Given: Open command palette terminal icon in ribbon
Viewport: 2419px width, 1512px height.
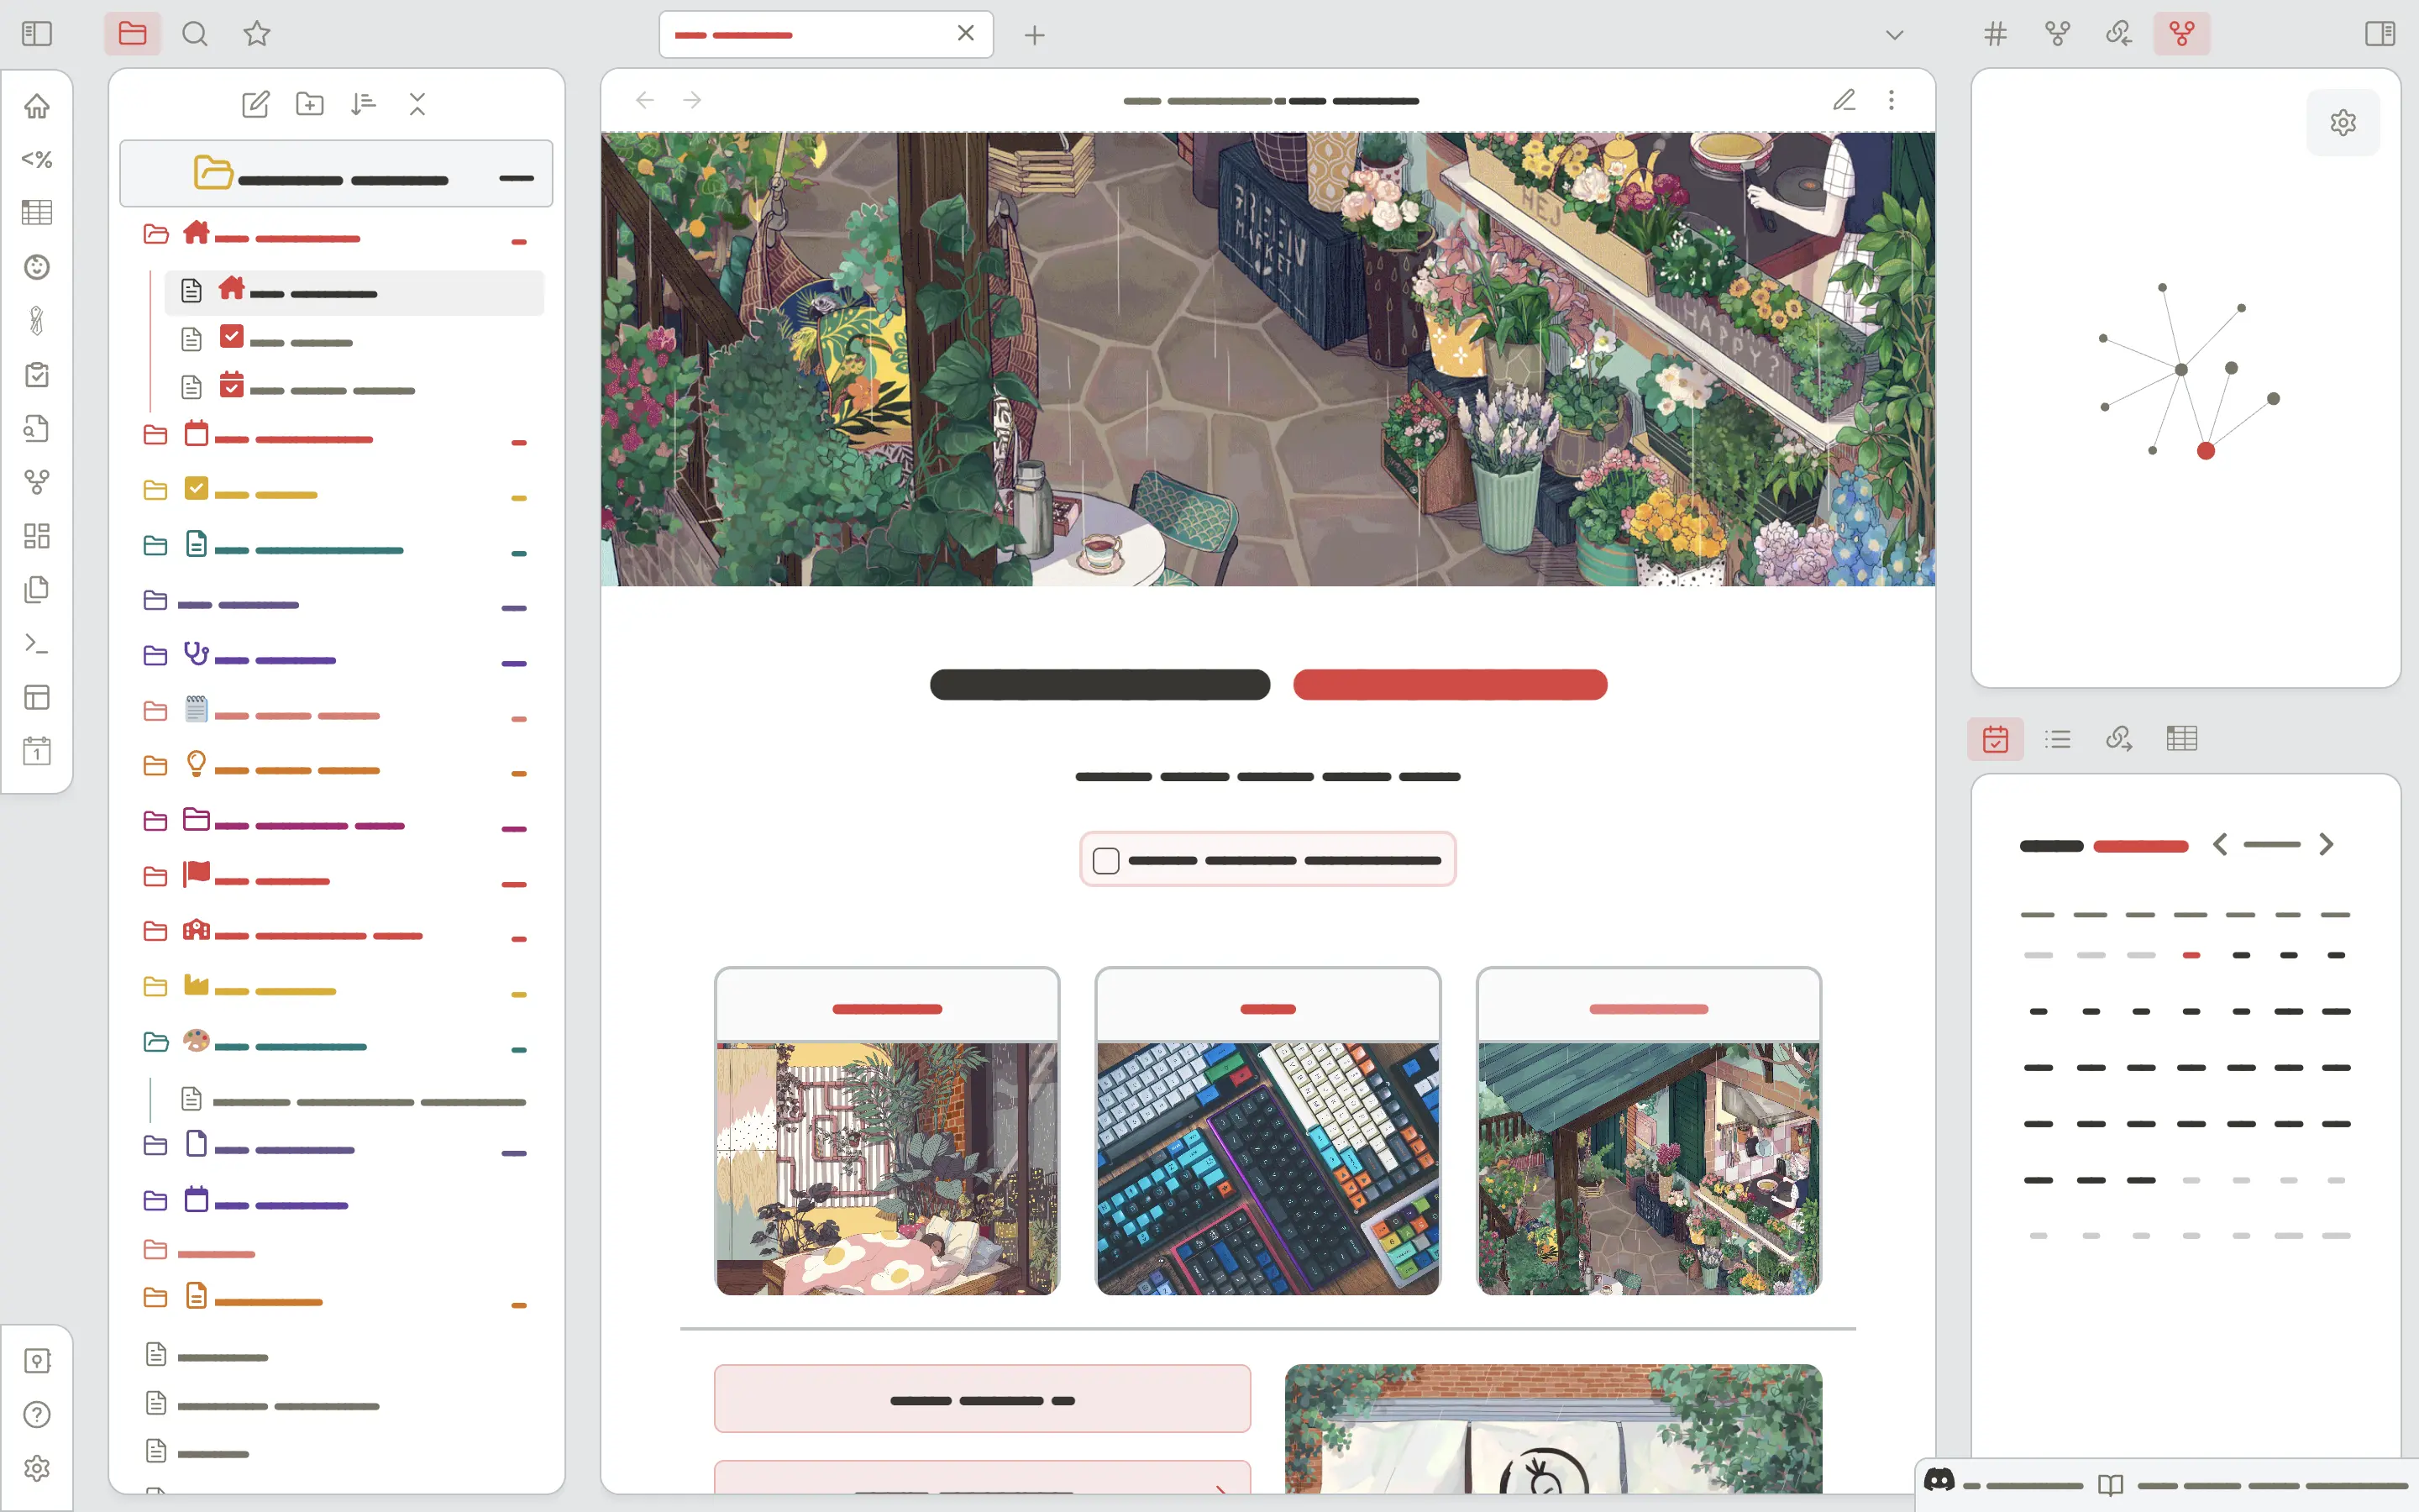Looking at the screenshot, I should pyautogui.click(x=37, y=643).
